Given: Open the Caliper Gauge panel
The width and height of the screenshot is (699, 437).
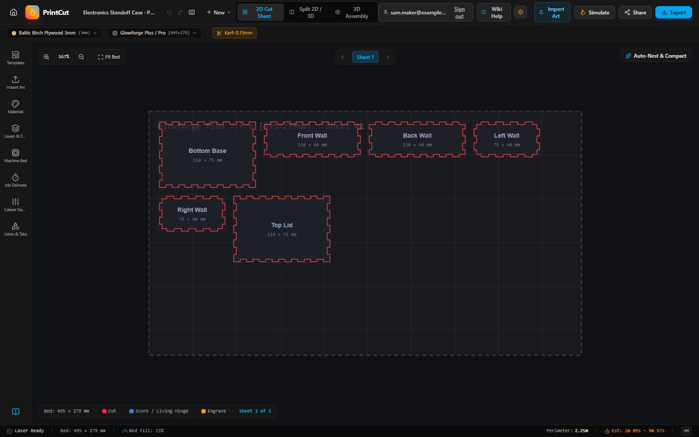Looking at the screenshot, I should click(15, 205).
